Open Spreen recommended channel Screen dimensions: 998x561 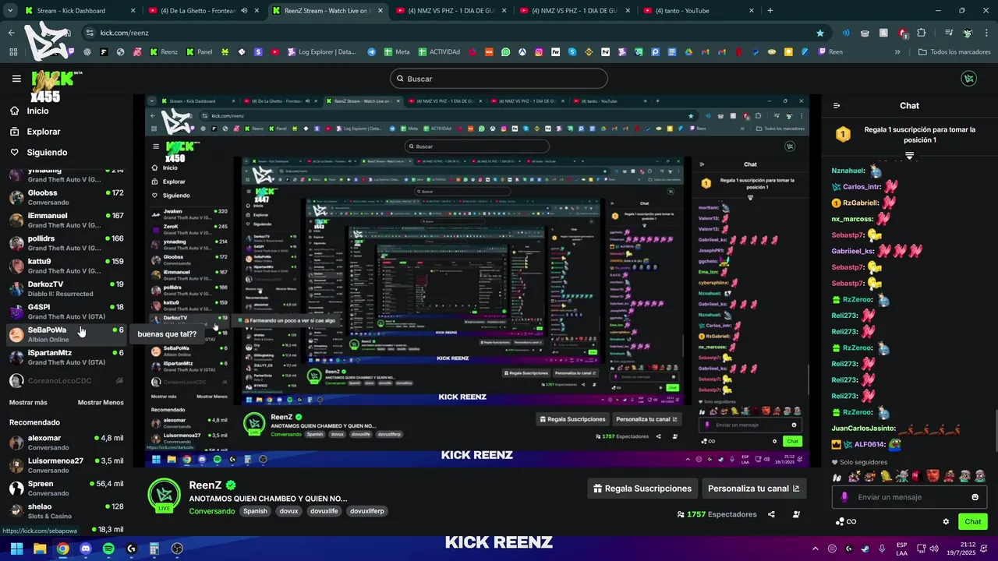[65, 488]
